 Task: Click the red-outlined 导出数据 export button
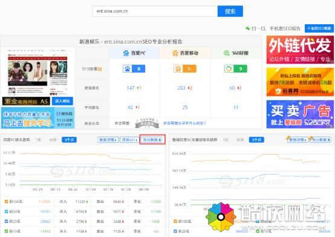point(152,140)
